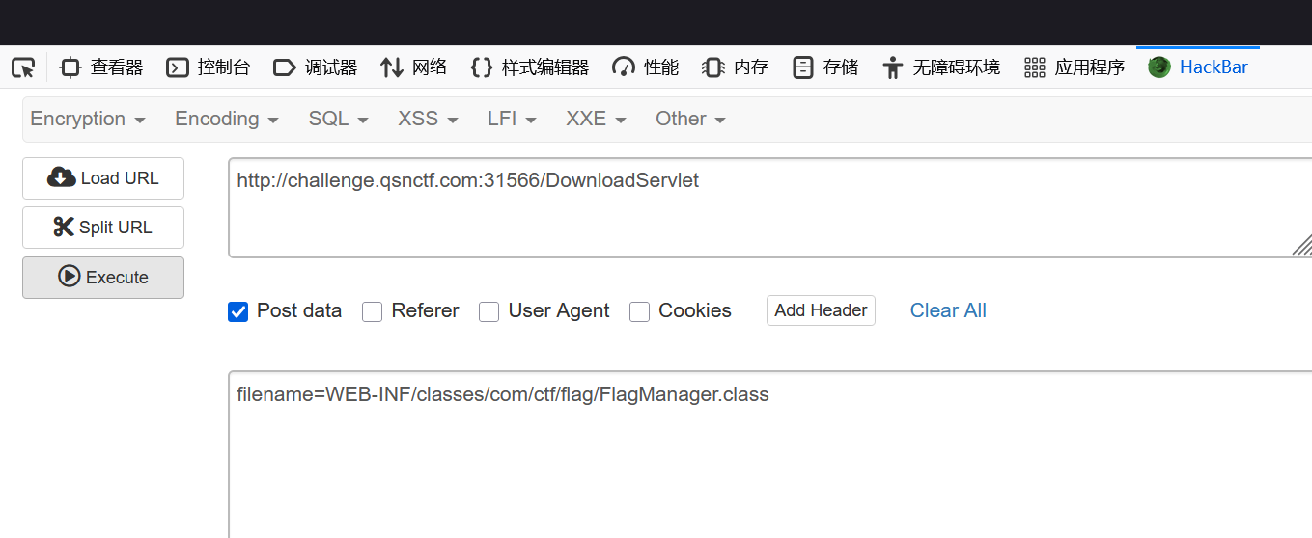This screenshot has width=1312, height=538.
Task: Click into the post data filename text area
Action: (x=763, y=453)
